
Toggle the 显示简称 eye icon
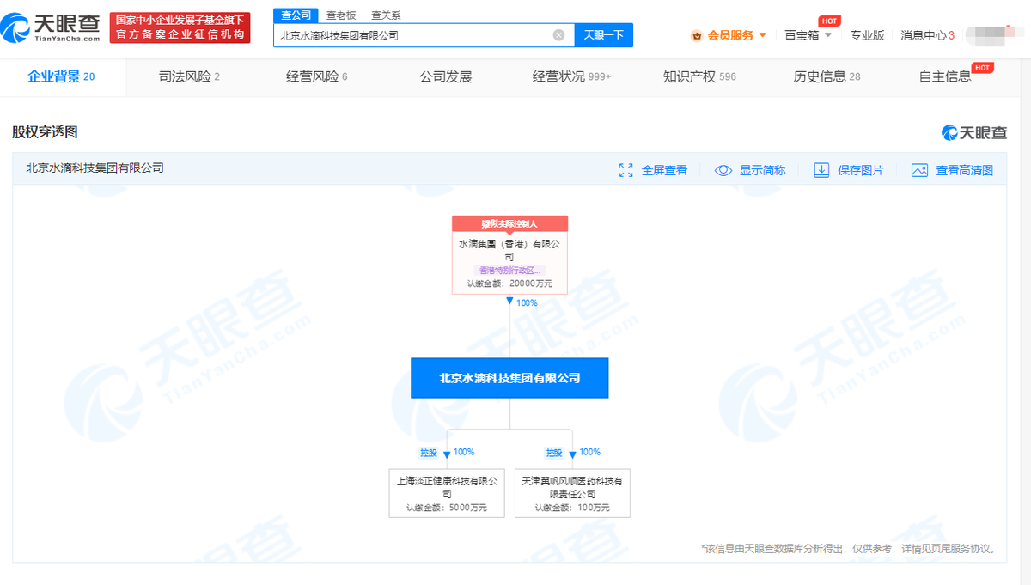pos(723,170)
